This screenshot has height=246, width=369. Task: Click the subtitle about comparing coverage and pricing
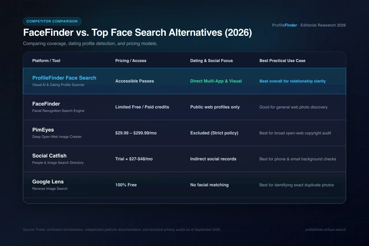90,44
